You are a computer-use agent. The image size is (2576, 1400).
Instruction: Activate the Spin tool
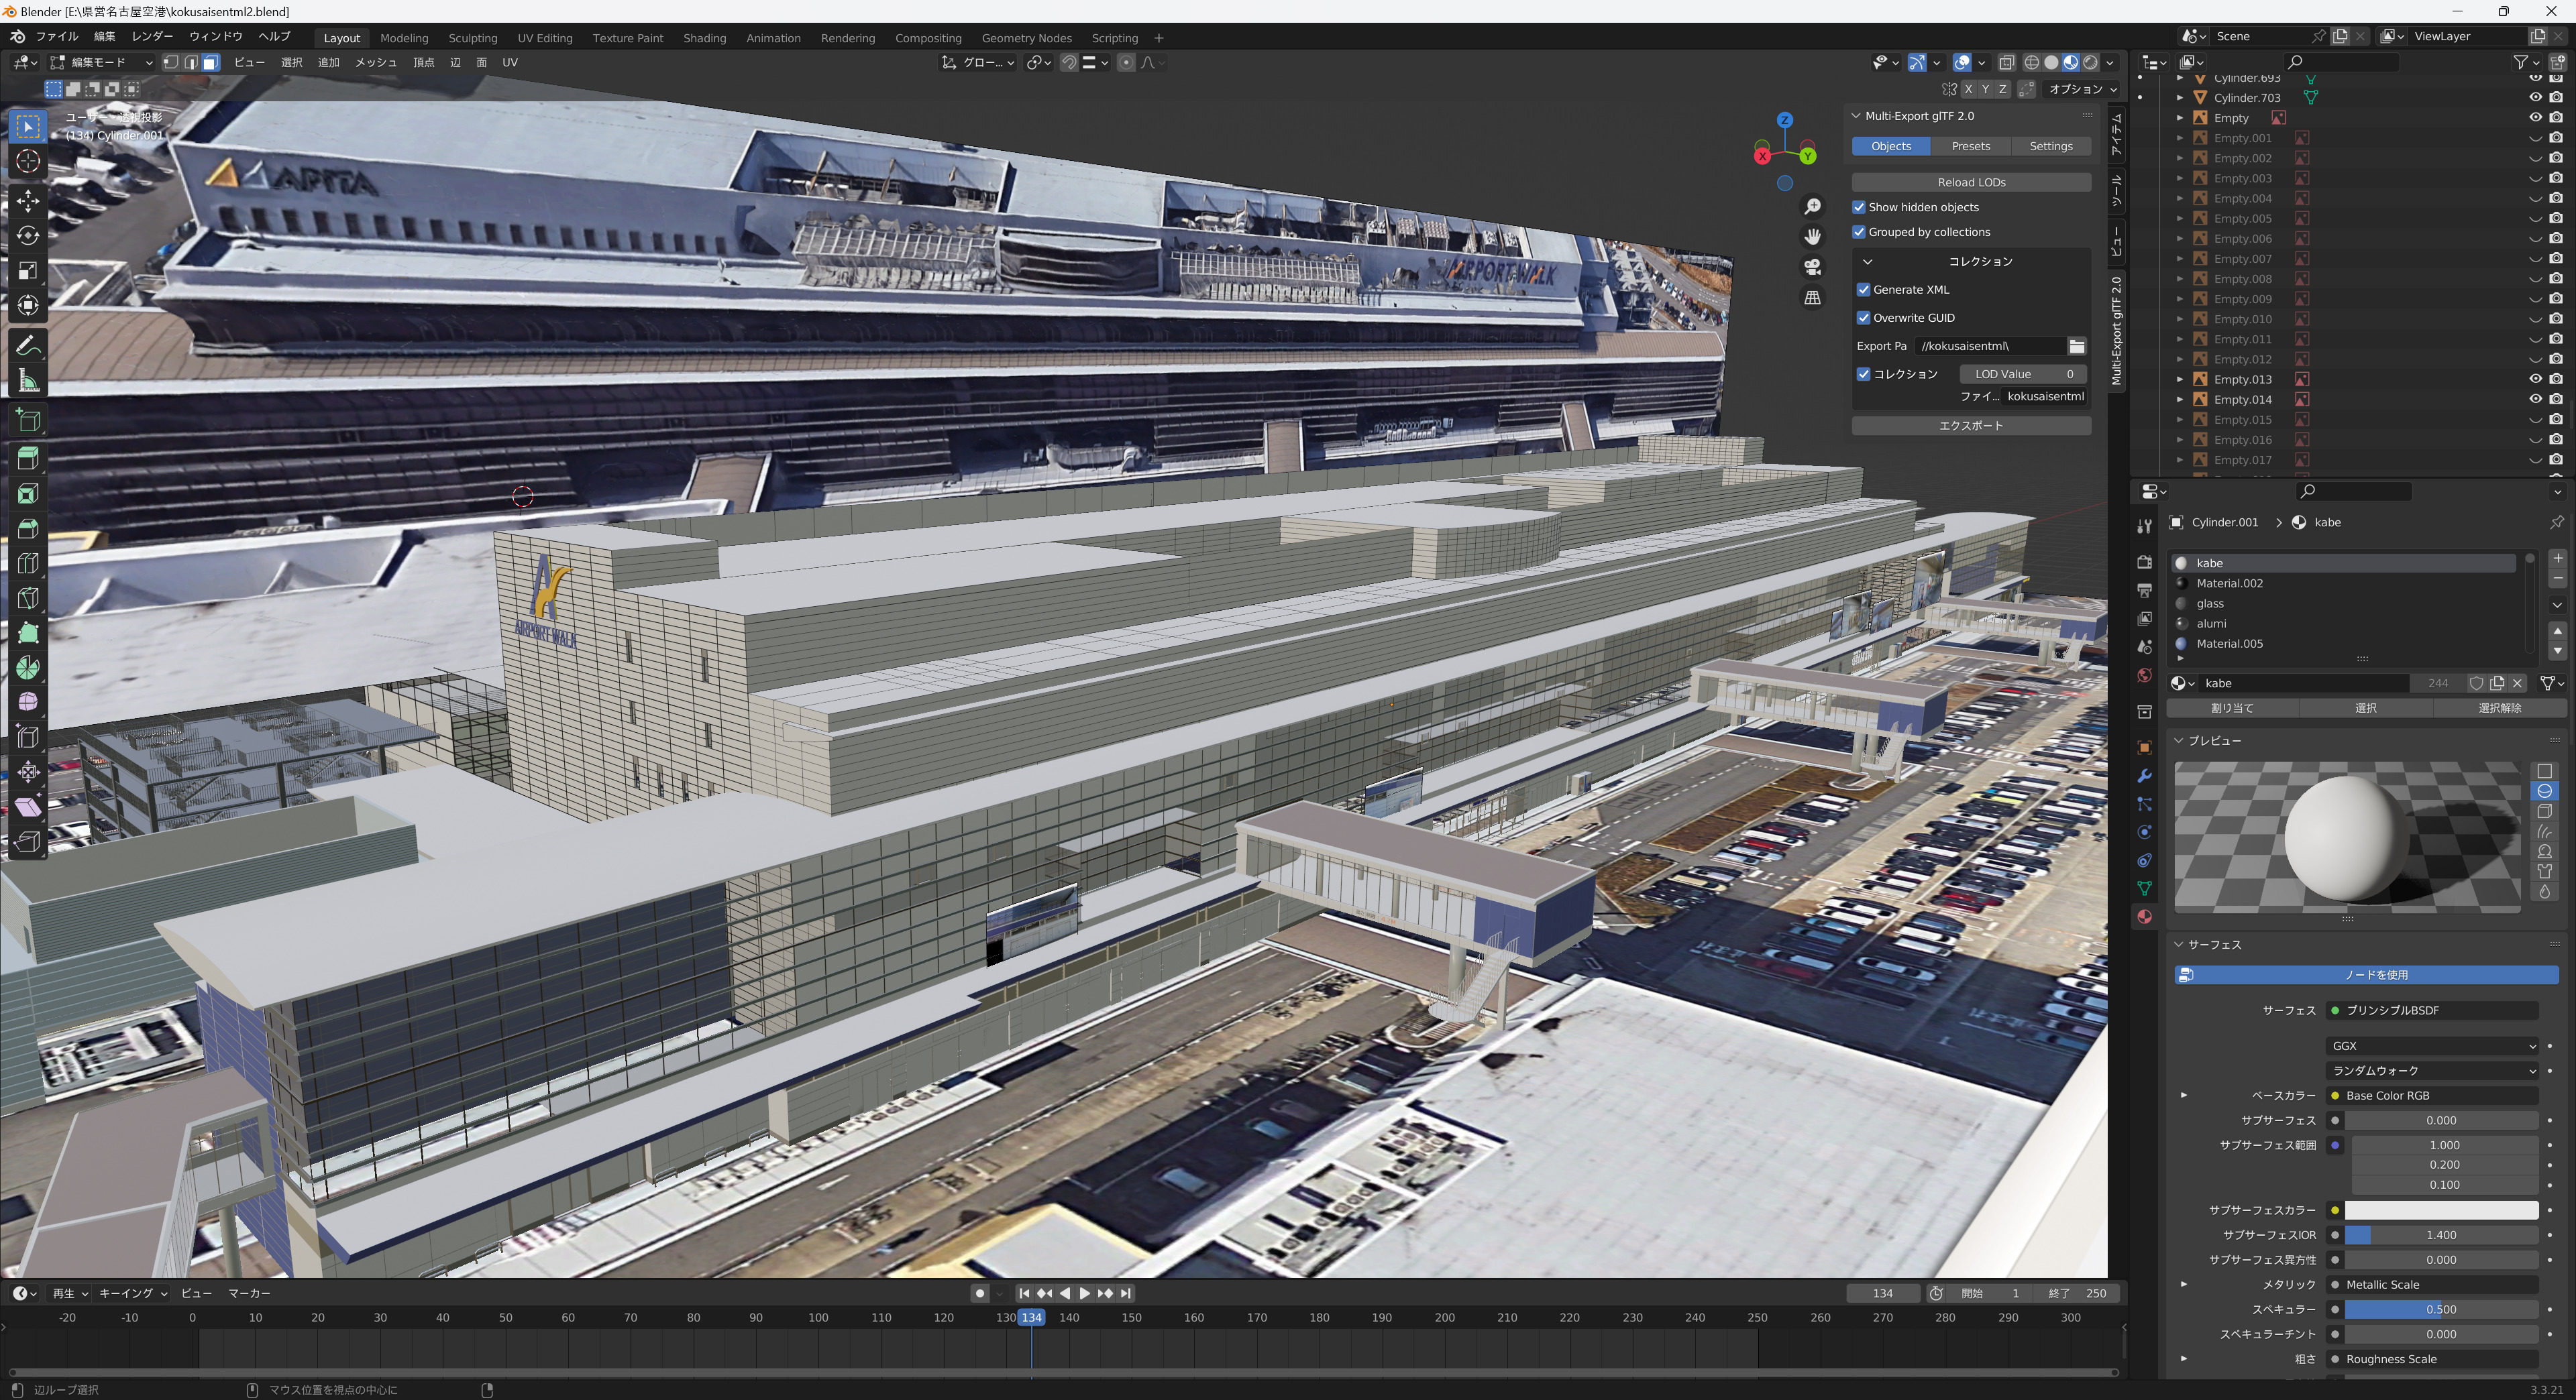[28, 668]
